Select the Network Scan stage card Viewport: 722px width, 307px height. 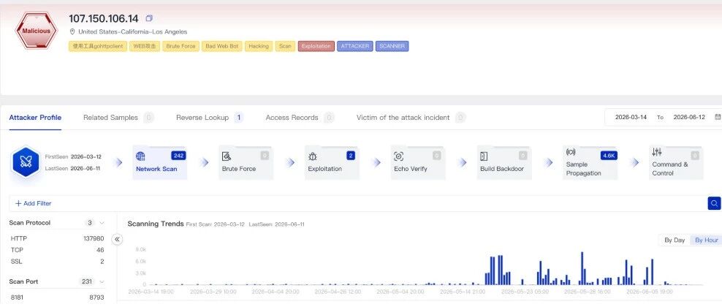click(x=160, y=162)
